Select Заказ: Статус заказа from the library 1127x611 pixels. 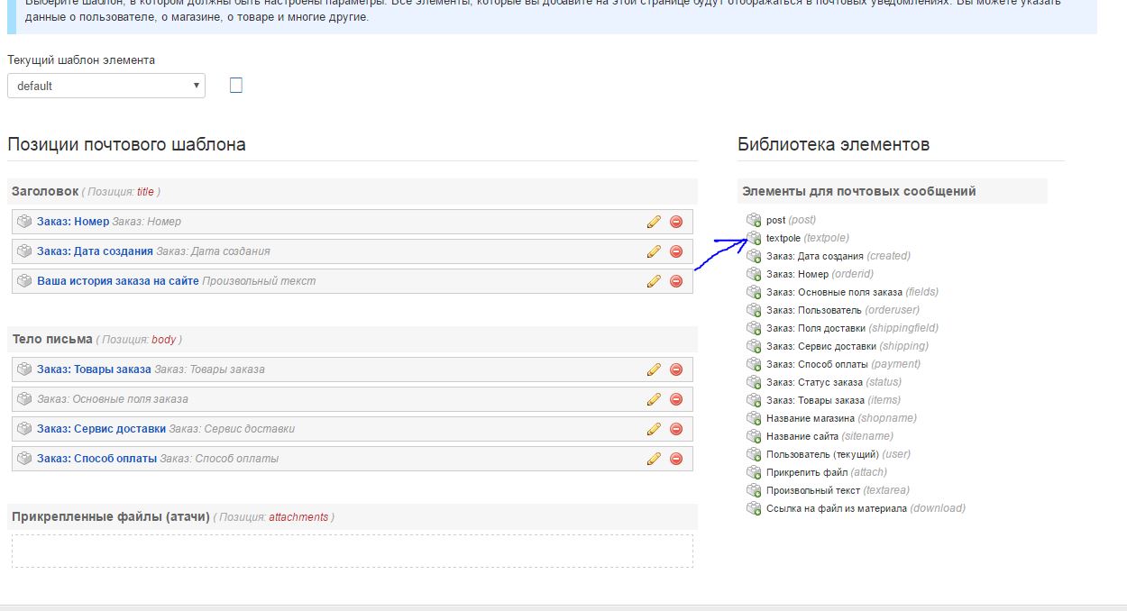pyautogui.click(x=814, y=382)
